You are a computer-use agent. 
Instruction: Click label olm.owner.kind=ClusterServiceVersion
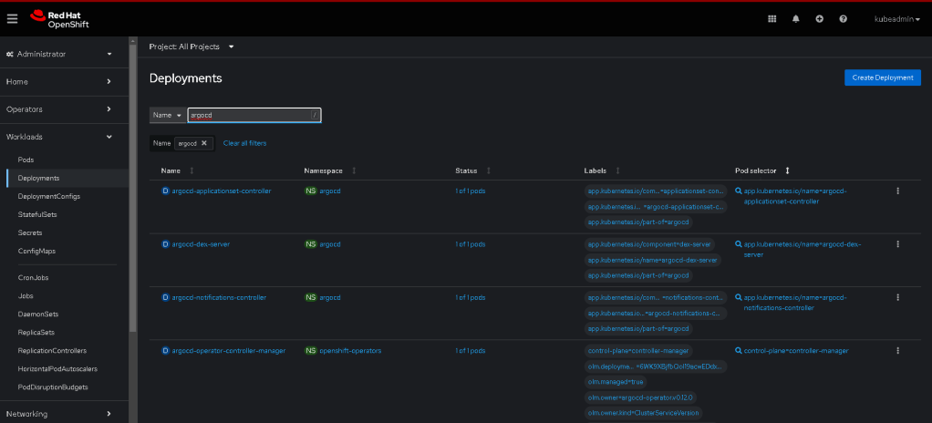[644, 413]
